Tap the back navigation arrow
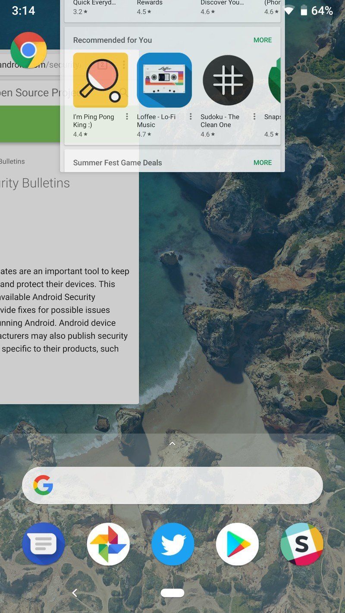This screenshot has height=613, width=345. point(75,593)
